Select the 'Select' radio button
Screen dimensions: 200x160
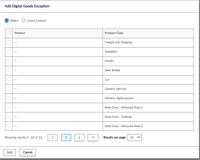[x=7, y=21]
